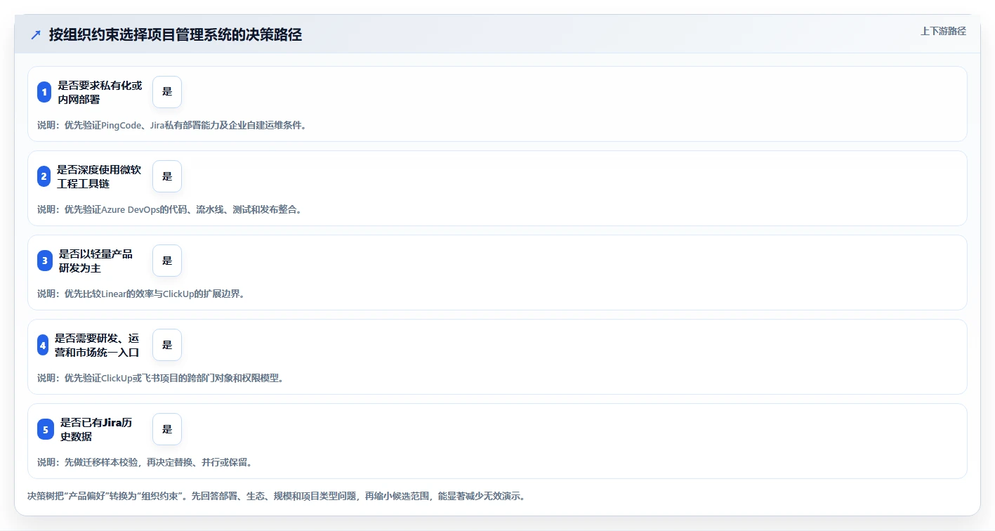
Task: Click the number 2 step badge
Action: [44, 176]
